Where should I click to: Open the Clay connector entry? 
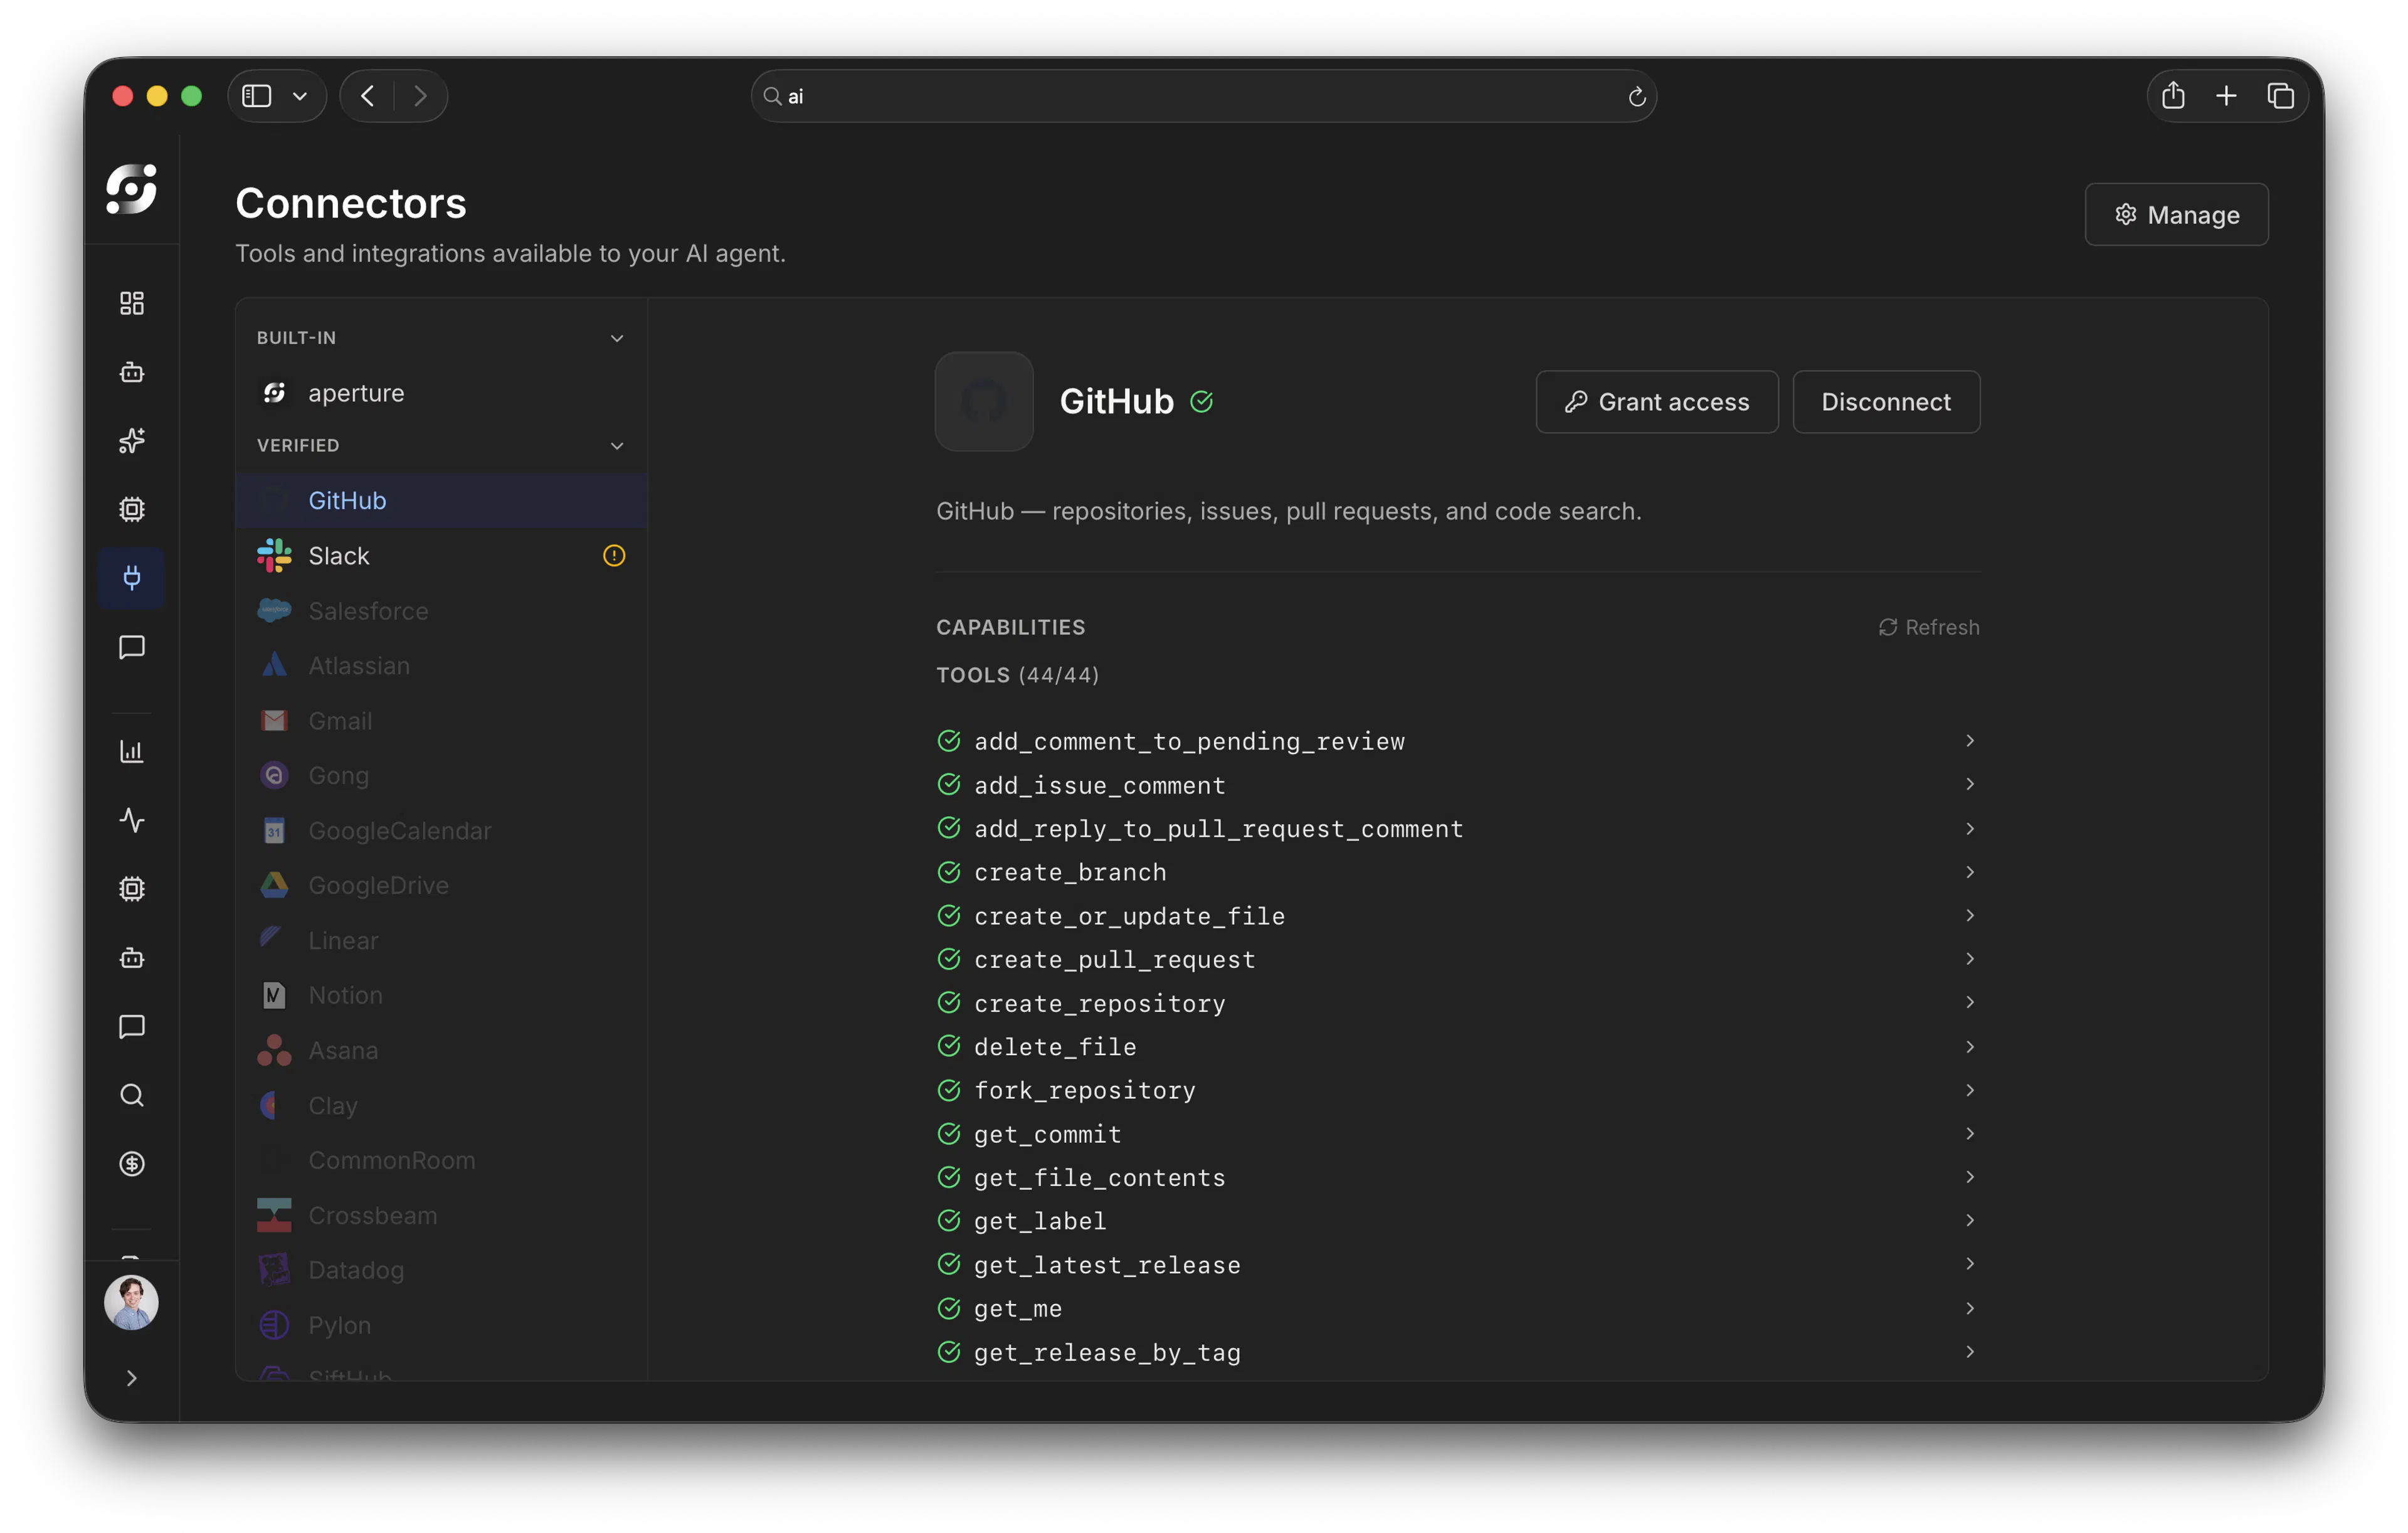pyautogui.click(x=441, y=1106)
